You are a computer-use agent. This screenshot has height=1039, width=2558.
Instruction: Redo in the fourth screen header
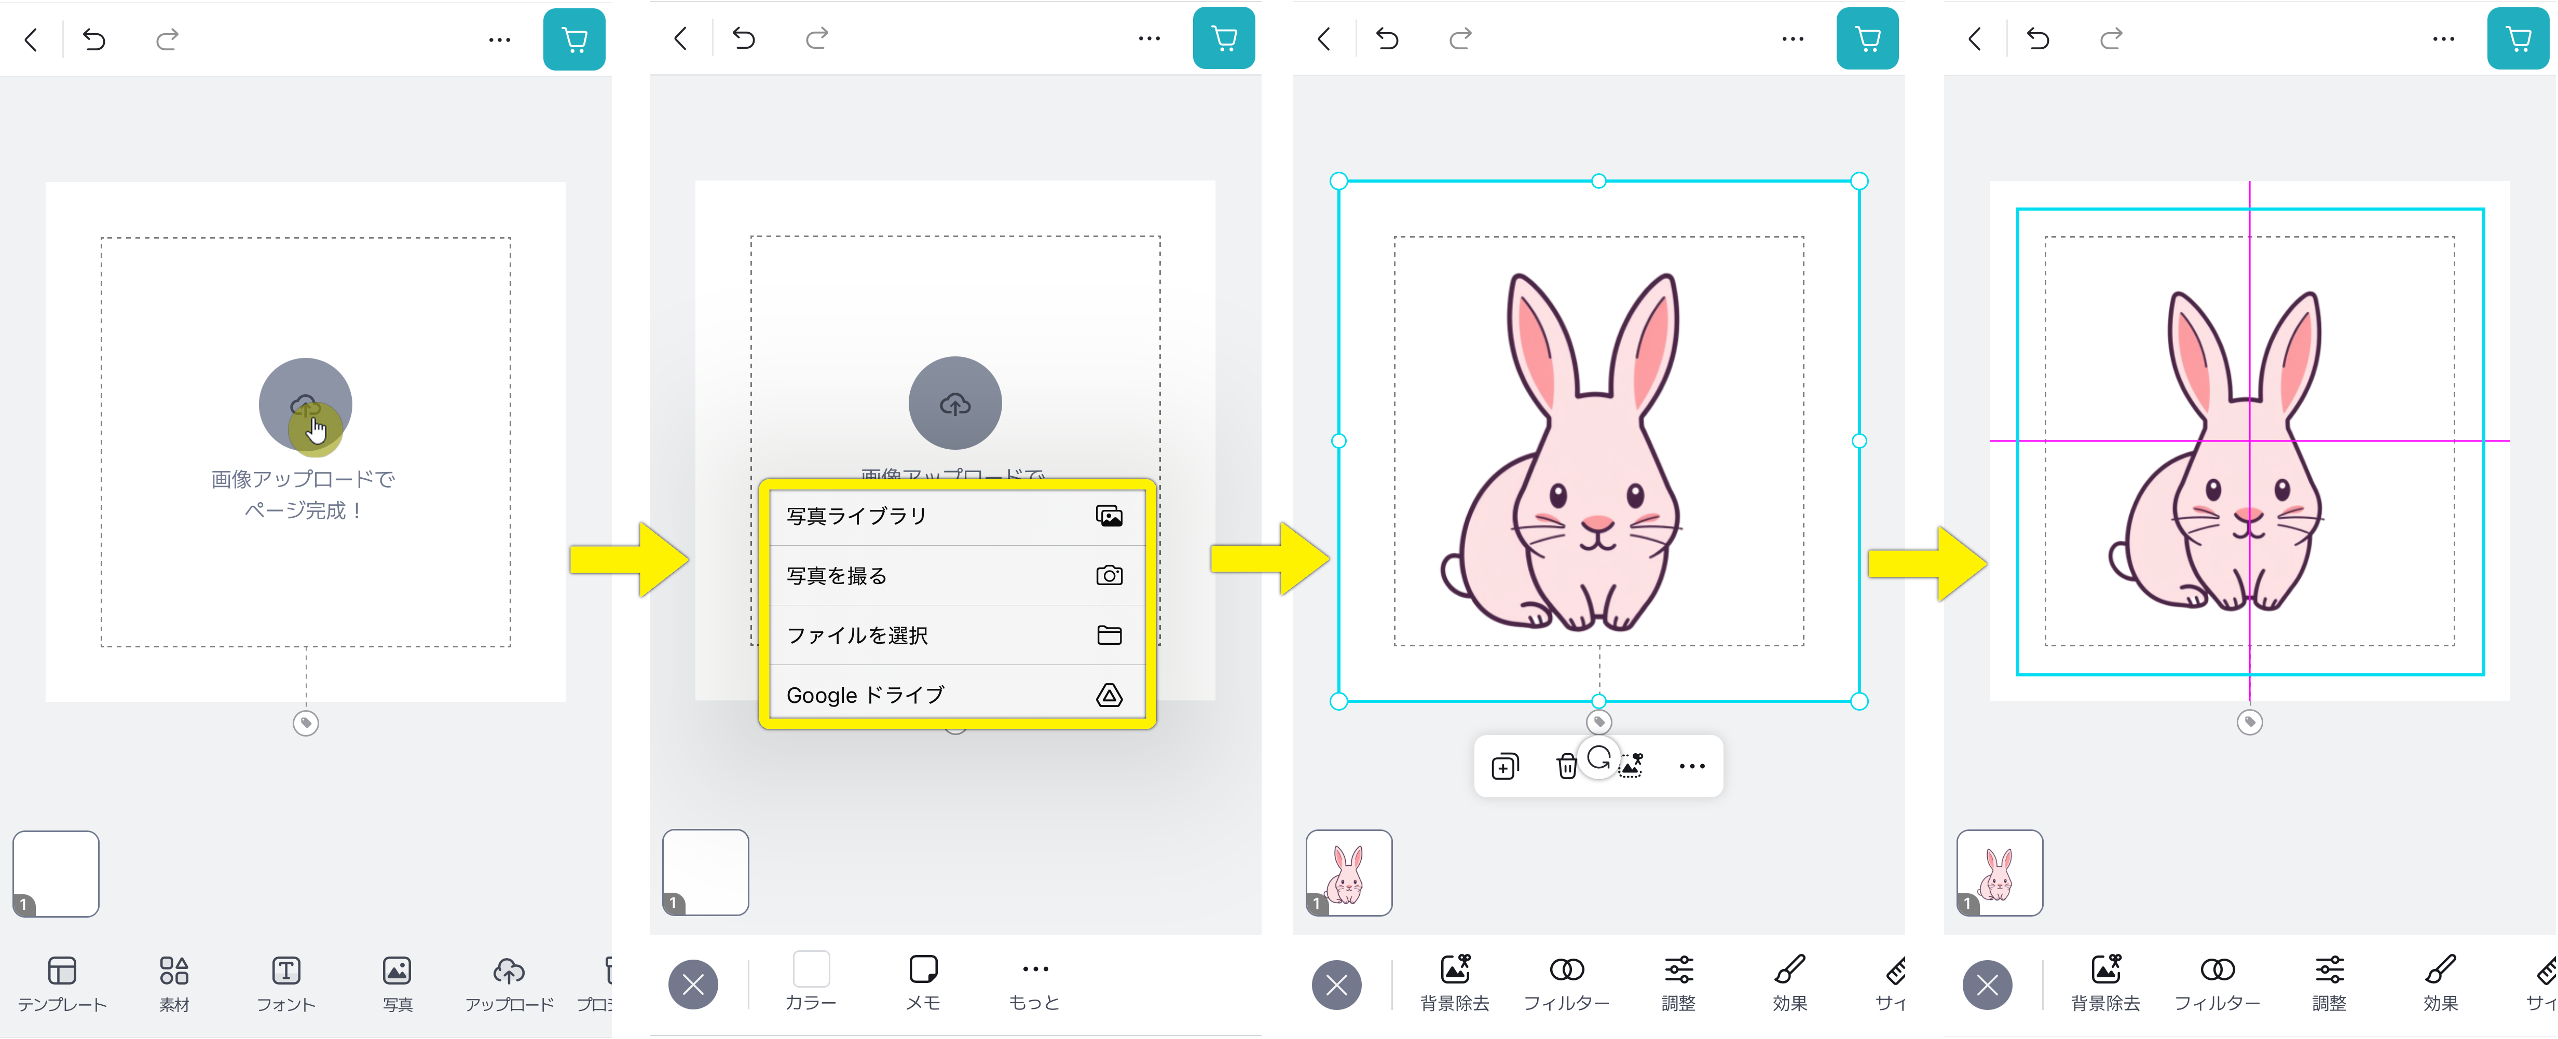coord(2110,39)
